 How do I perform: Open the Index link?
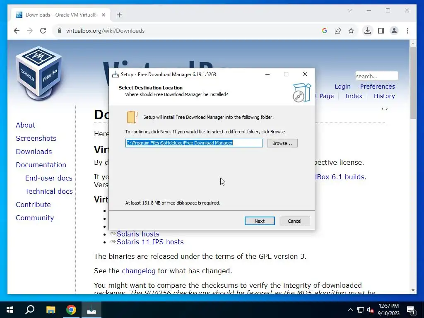(x=354, y=96)
